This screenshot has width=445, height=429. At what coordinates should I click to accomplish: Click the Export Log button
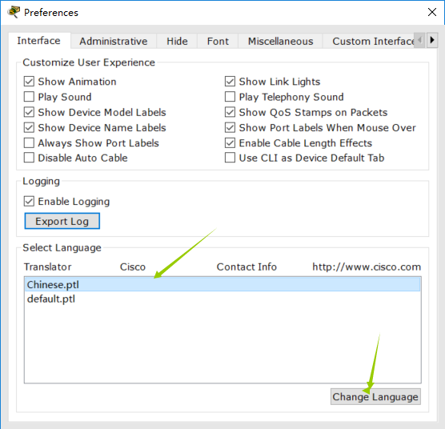(x=62, y=221)
